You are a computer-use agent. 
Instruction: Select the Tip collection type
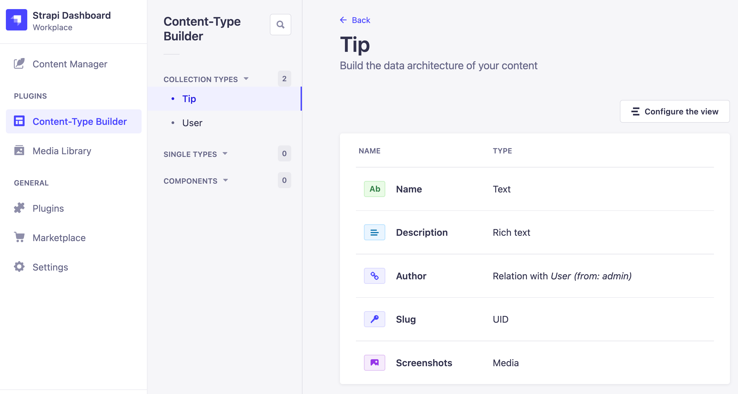click(x=189, y=99)
